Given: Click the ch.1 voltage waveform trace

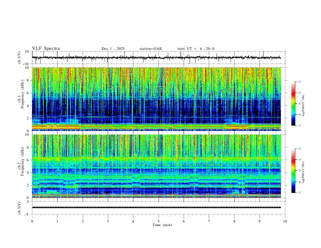Looking at the screenshot, I should point(156,58).
